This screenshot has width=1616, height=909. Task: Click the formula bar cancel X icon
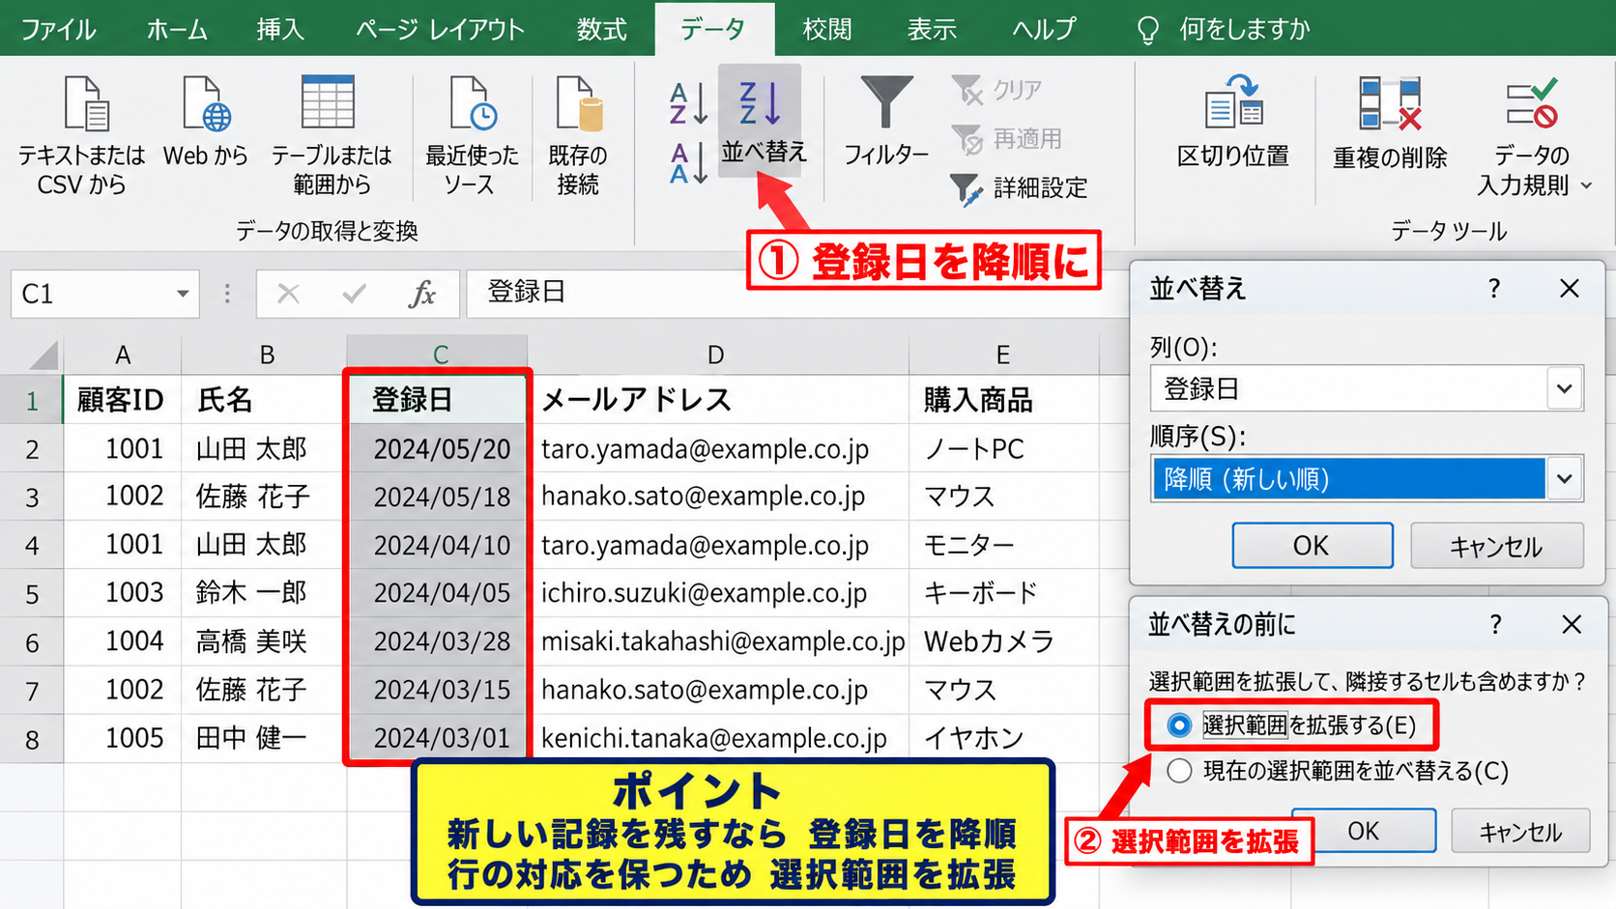click(288, 293)
